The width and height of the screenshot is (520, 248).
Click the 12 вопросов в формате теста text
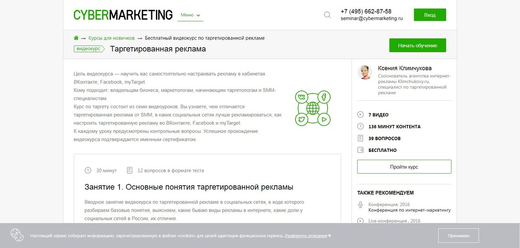[171, 171]
